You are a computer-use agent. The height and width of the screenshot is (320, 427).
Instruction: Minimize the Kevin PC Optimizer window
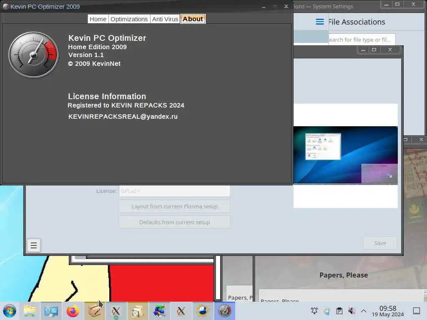pyautogui.click(x=264, y=7)
